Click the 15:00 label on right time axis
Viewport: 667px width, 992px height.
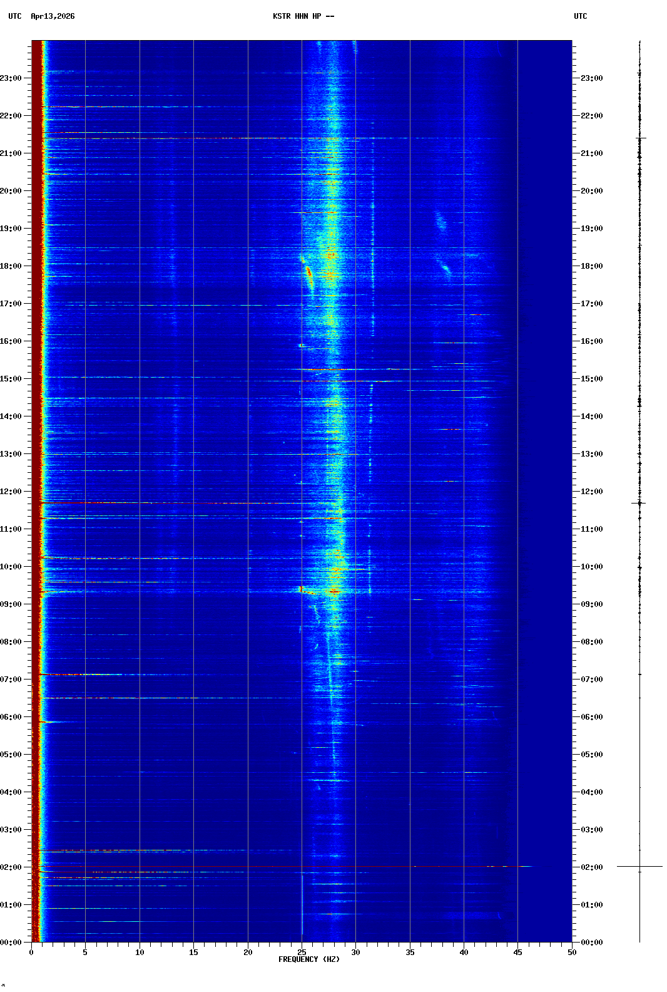(x=591, y=379)
